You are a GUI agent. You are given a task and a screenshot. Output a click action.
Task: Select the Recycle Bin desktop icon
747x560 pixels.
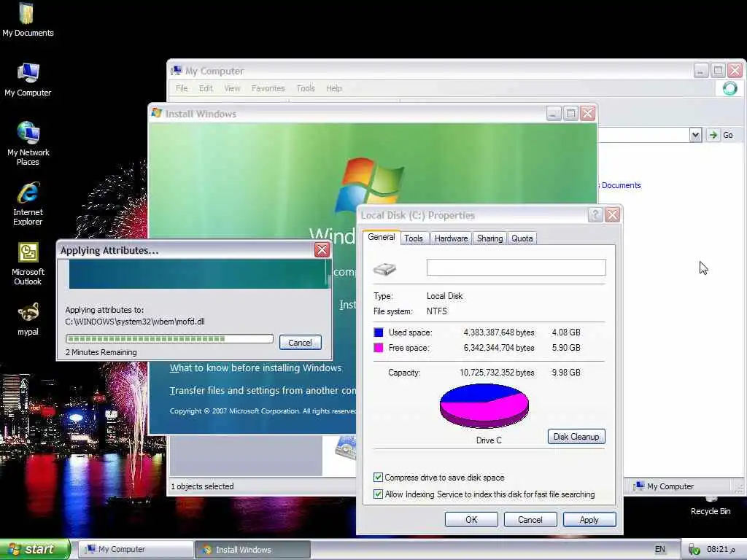(711, 507)
